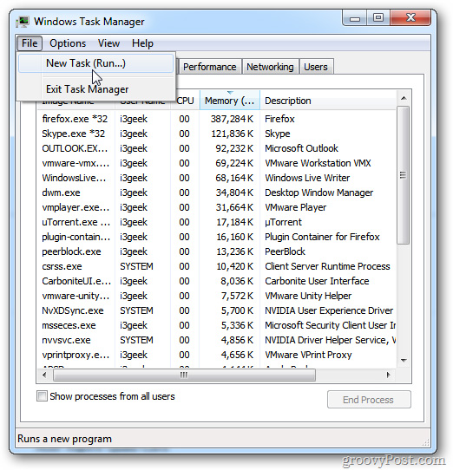Image resolution: width=453 pixels, height=470 pixels.
Task: Choose Exit Task Manager
Action: point(95,89)
